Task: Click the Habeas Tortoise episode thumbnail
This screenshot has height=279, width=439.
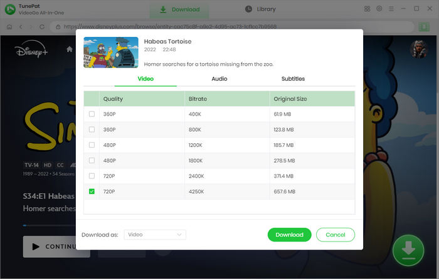Action: tap(111, 52)
